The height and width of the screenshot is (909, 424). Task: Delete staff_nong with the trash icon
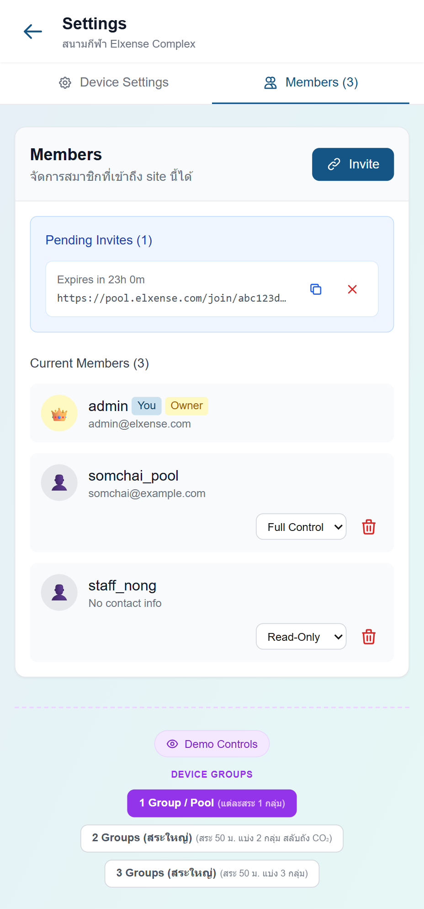pos(369,637)
